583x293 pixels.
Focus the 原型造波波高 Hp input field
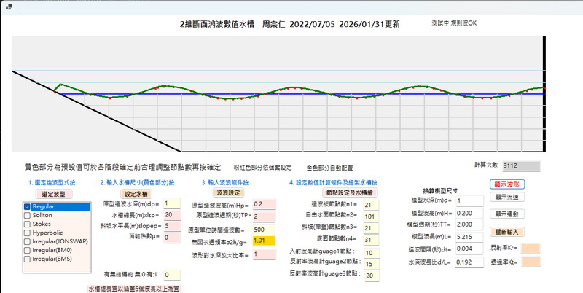263,205
